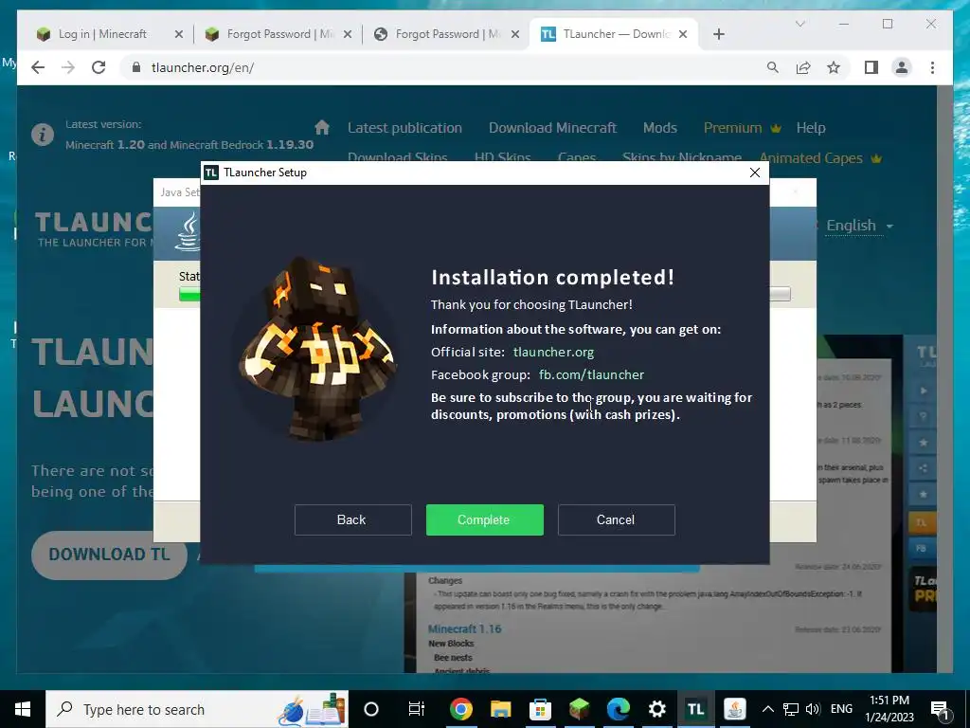The height and width of the screenshot is (728, 970).
Task: Close the Log in | Minecraft tab
Action: (179, 34)
